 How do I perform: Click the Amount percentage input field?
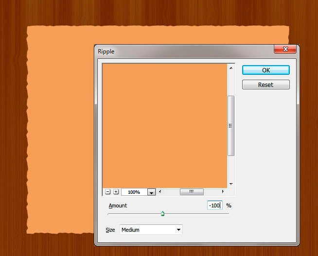[x=214, y=205]
